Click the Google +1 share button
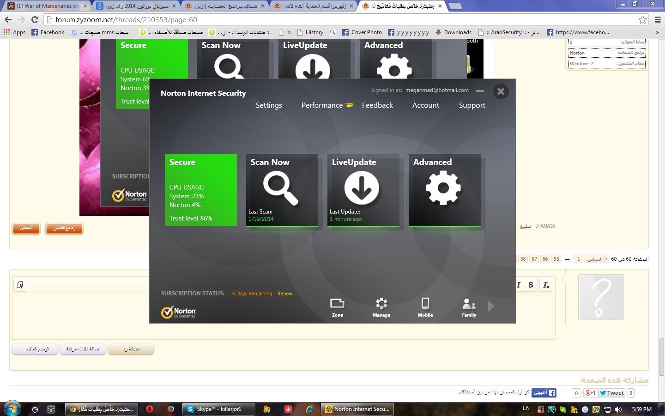Image resolution: width=665 pixels, height=416 pixels. pyautogui.click(x=590, y=393)
